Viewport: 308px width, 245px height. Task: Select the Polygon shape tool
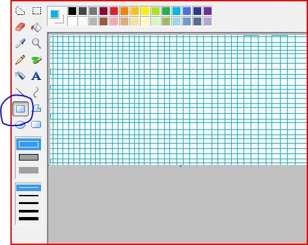point(37,108)
